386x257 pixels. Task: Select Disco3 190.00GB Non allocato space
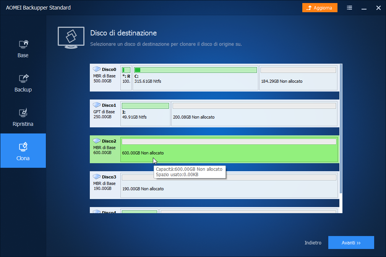[229, 185]
